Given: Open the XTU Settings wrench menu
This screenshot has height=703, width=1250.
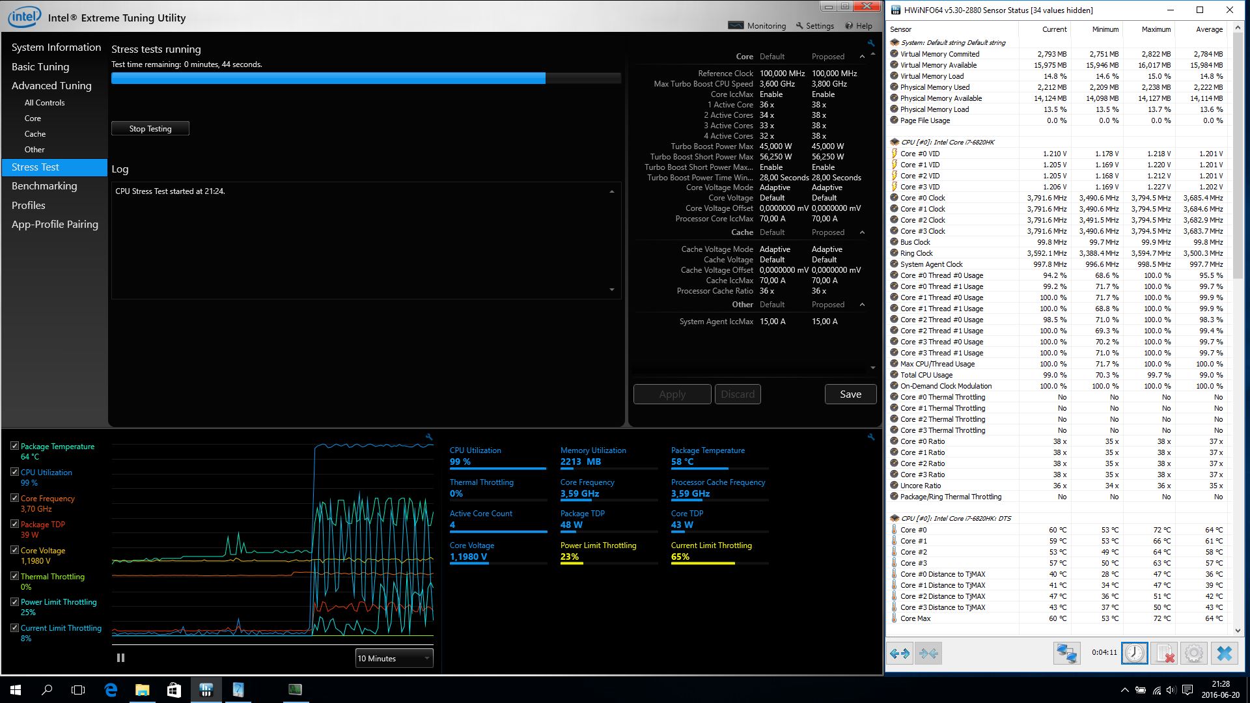Looking at the screenshot, I should click(x=814, y=25).
